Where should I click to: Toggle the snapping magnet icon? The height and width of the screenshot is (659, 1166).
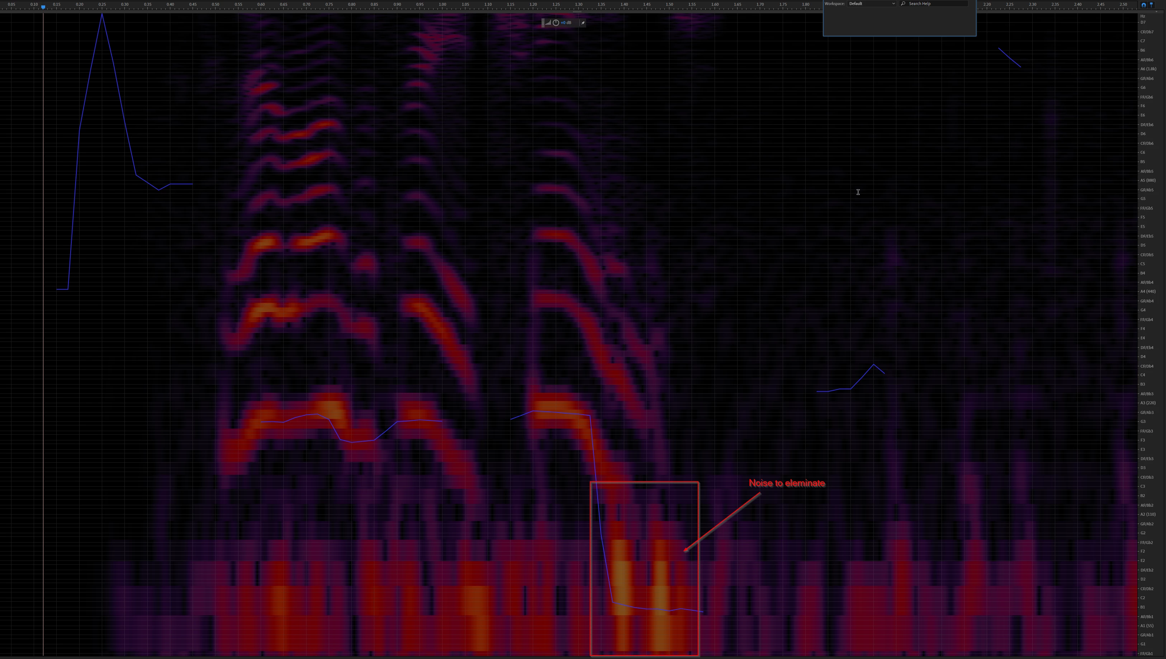click(x=1144, y=5)
